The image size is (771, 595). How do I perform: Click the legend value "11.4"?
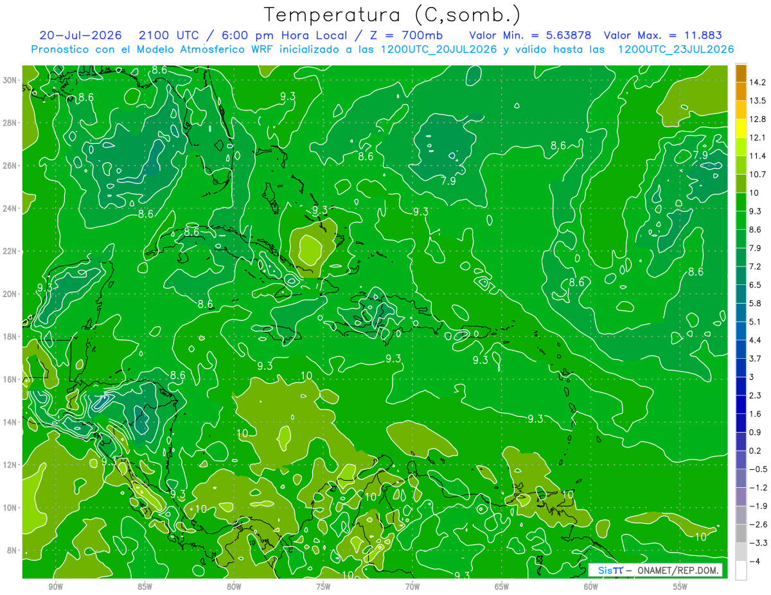pos(758,156)
